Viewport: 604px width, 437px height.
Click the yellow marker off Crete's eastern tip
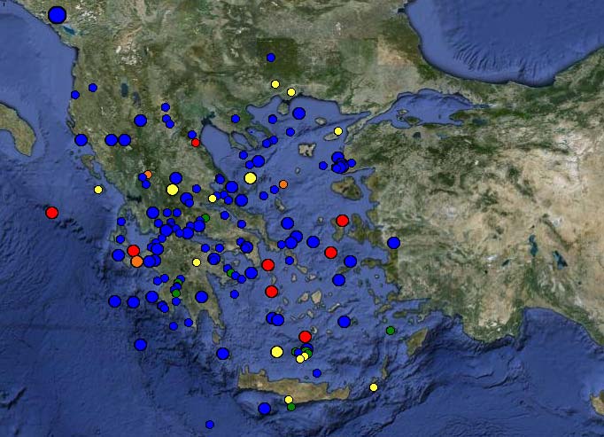(374, 387)
